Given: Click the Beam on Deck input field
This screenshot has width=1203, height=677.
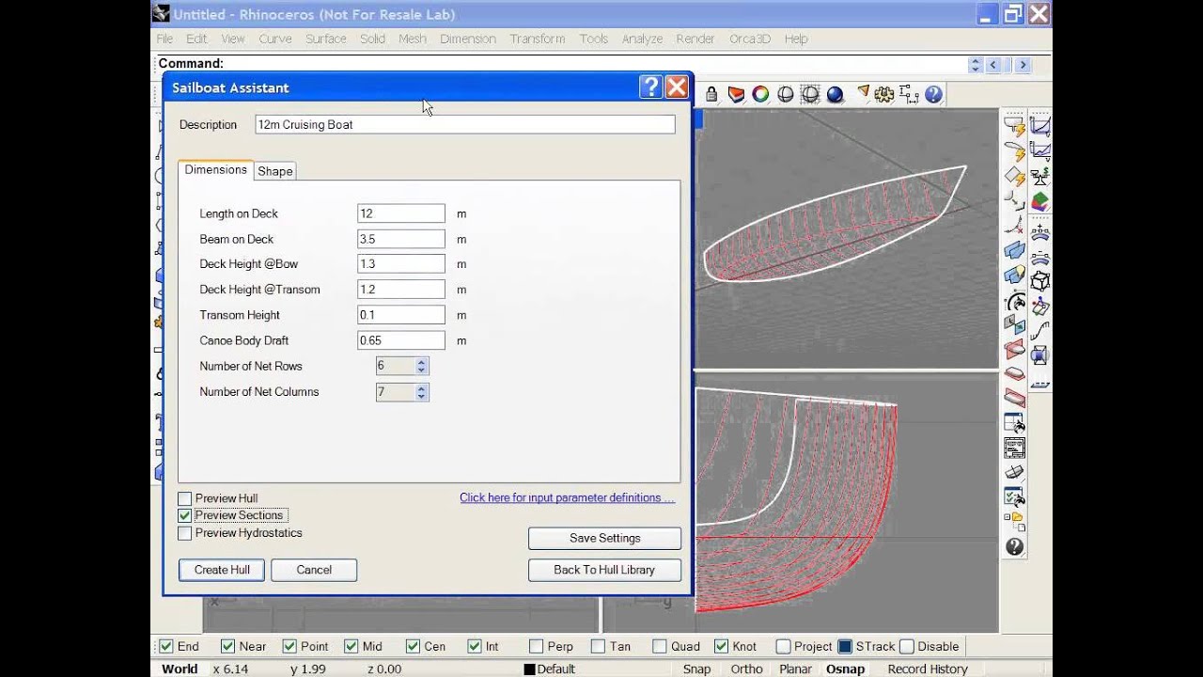Looking at the screenshot, I should pos(401,239).
